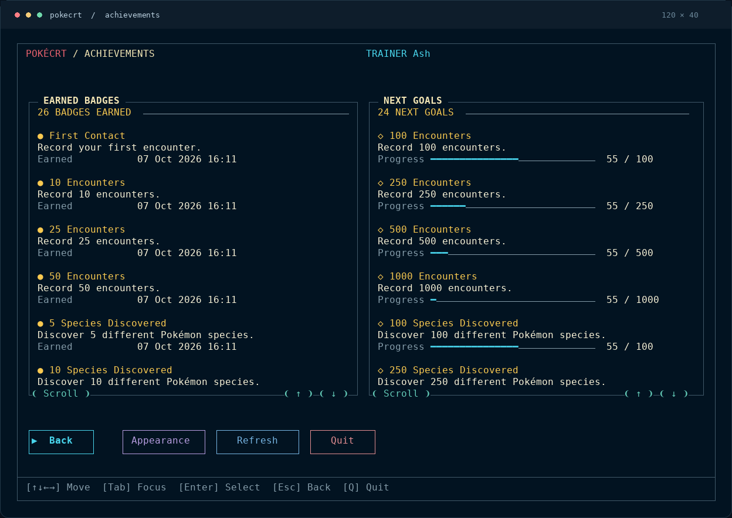Click the 55 / 500 progress bar
This screenshot has height=518, width=732.
point(513,253)
